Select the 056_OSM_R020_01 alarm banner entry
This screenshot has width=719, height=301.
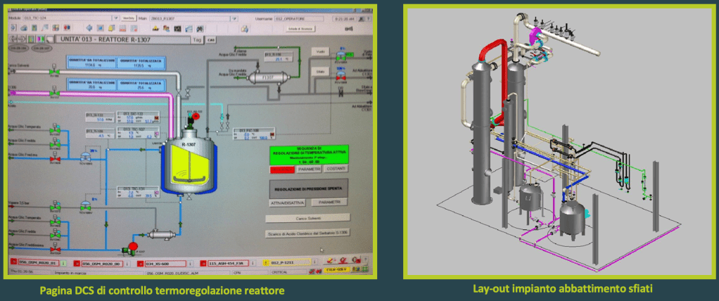click(35, 263)
